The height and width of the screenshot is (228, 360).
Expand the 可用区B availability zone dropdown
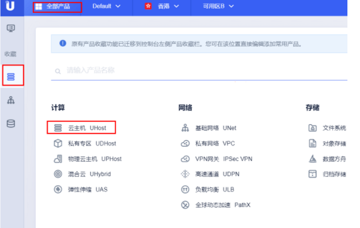click(218, 6)
